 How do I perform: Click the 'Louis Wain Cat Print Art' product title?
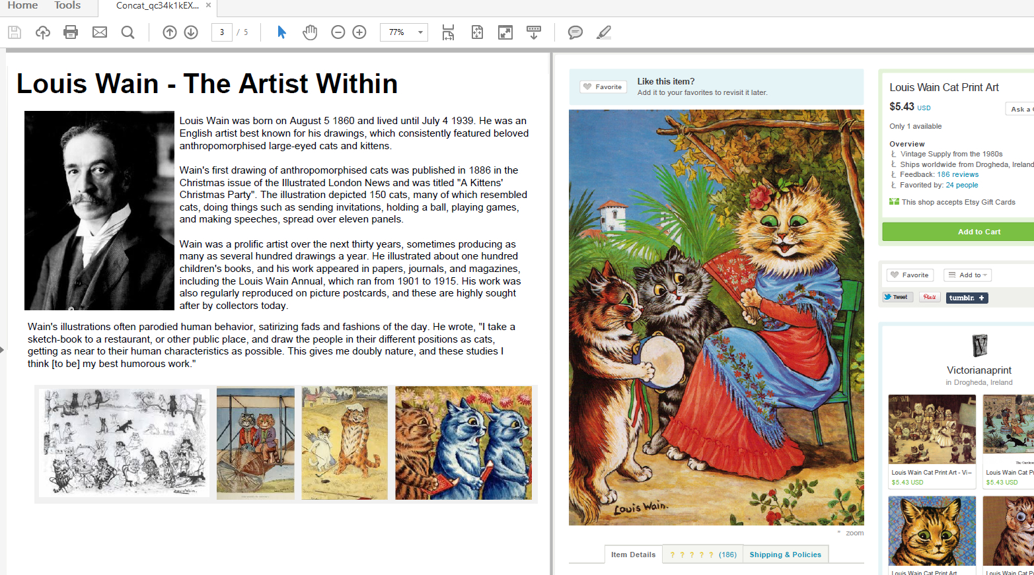943,87
